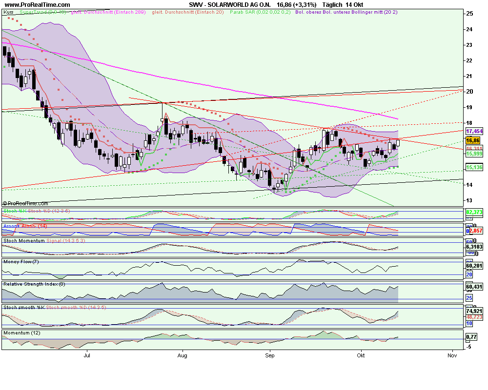Click the Sep date axis label
The width and height of the screenshot is (488, 390).
click(270, 355)
